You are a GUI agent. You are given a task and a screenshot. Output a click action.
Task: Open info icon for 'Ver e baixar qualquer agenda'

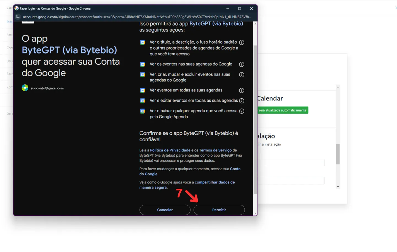click(x=242, y=111)
